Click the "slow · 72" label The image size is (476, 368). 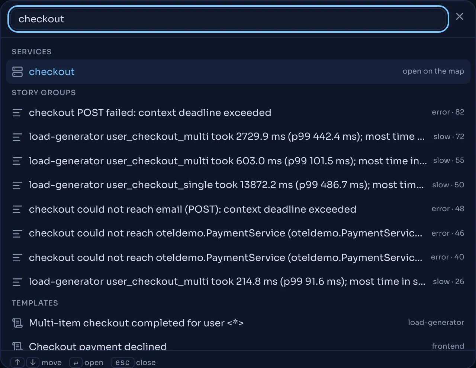coord(449,137)
